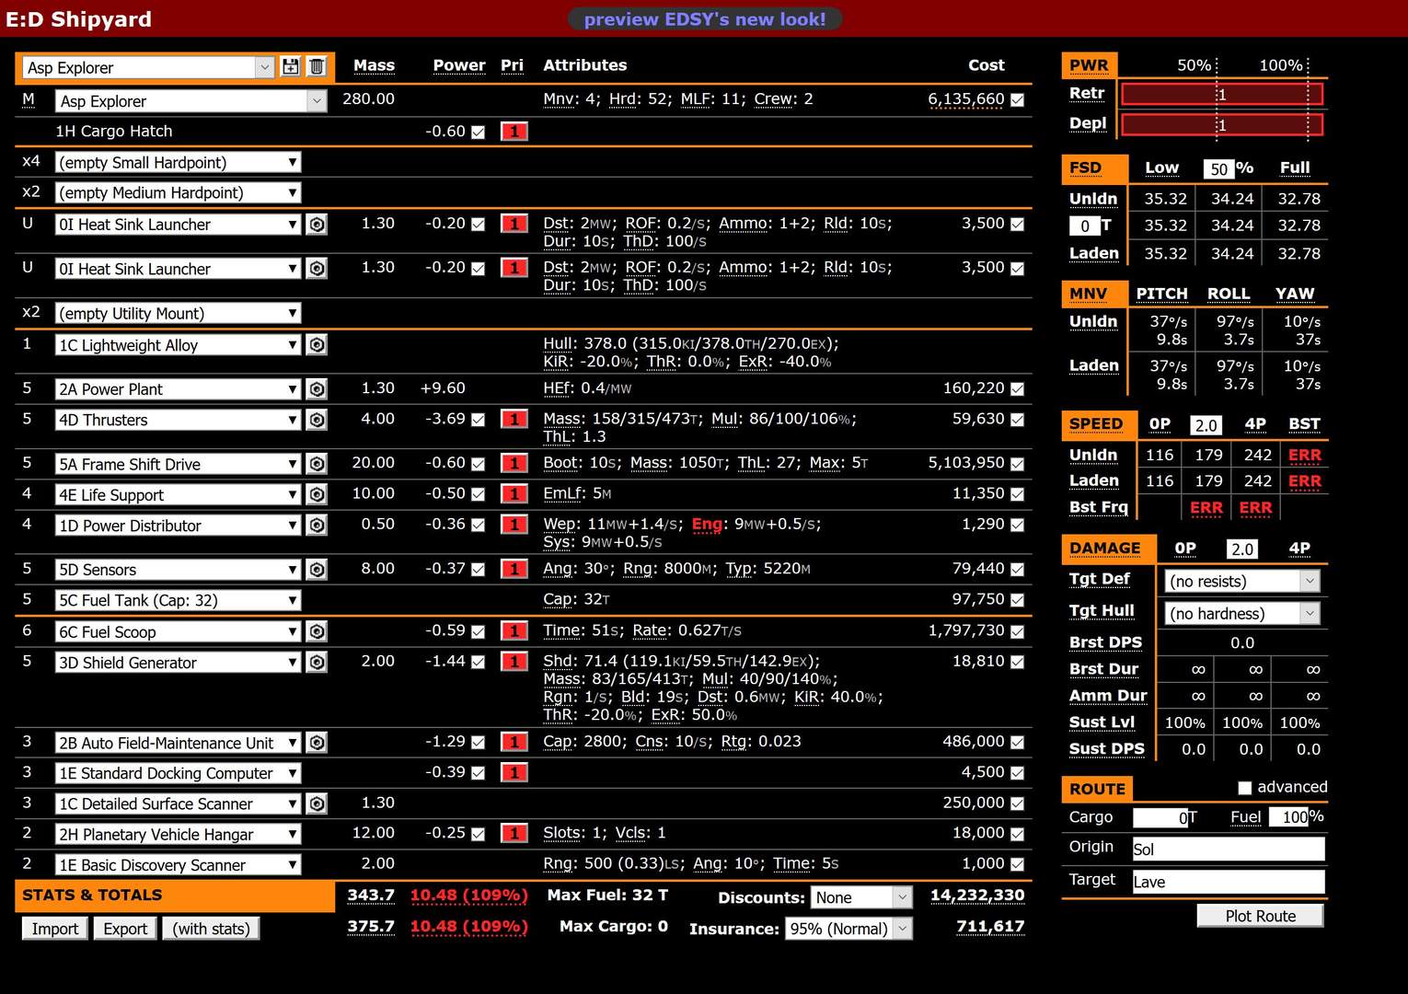Toggle power checkbox for 5A Frame Shift Drive
Viewport: 1408px width, 994px height.
pyautogui.click(x=478, y=465)
